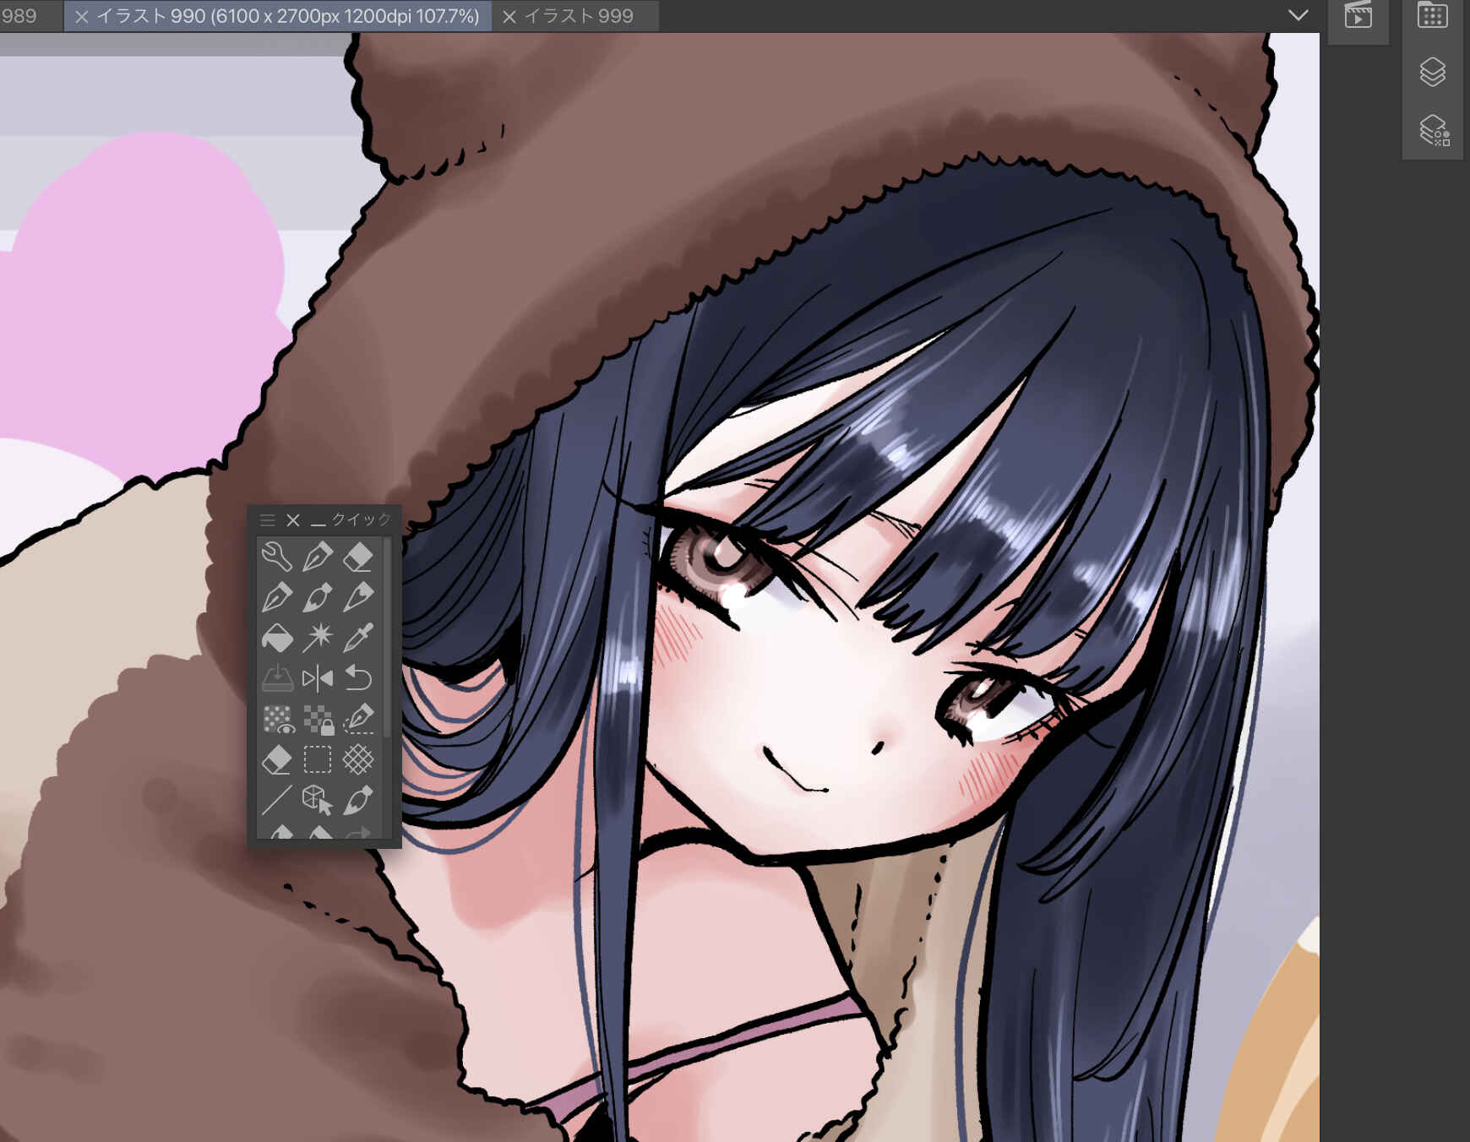The image size is (1470, 1142).
Task: Click the undo arrow icon
Action: coord(358,678)
